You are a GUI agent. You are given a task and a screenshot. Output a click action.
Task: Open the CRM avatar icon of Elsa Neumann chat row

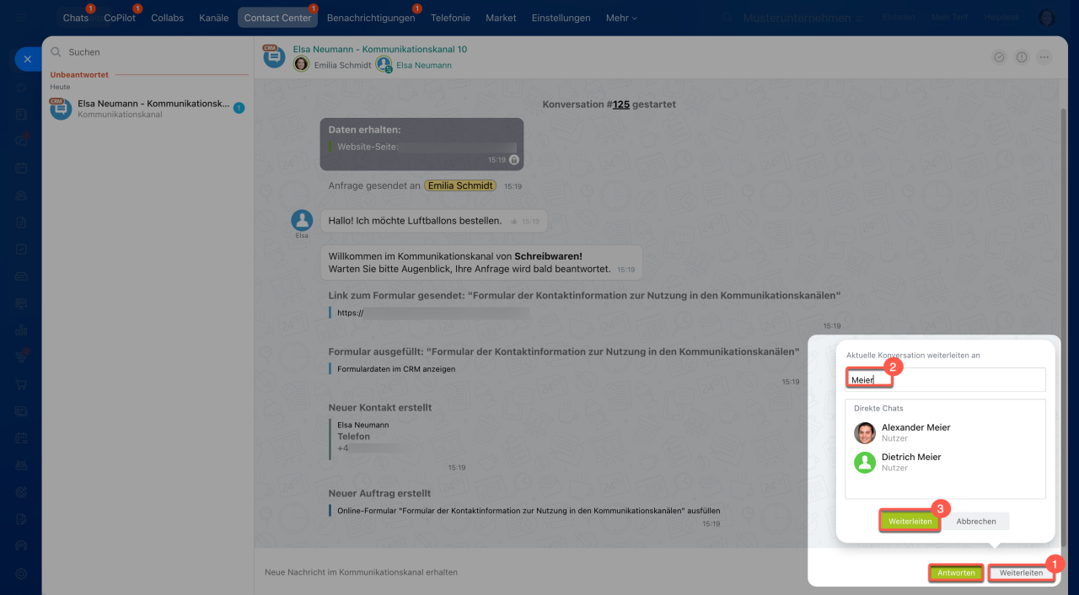[61, 109]
